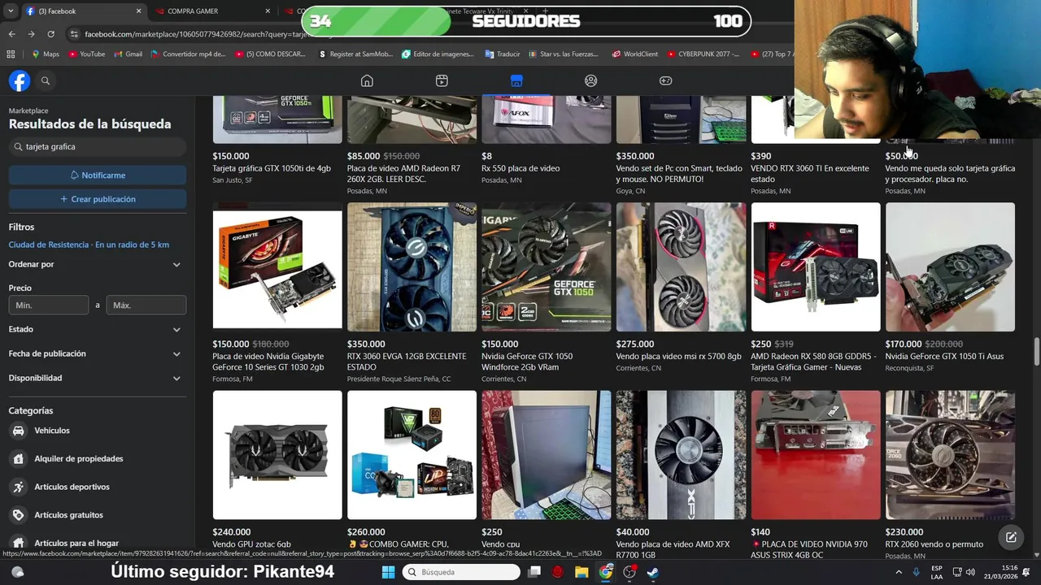
Task: Open the Vehículos category link
Action: tap(52, 431)
